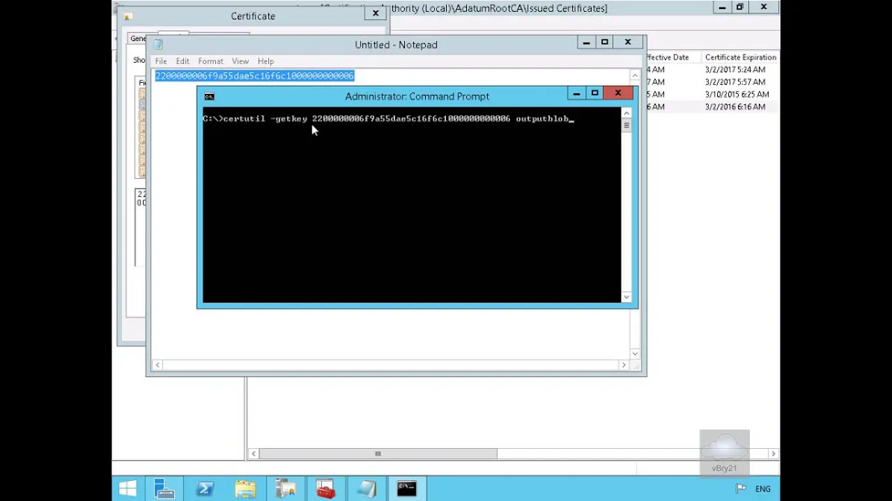Restore the Certification Authority window
This screenshot has width=892, height=501.
[740, 8]
